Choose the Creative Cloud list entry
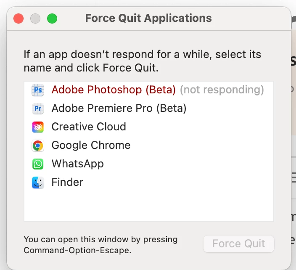Viewport: 296px width, 270px height. [89, 127]
